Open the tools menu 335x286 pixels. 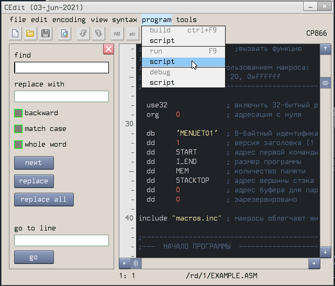click(x=186, y=19)
